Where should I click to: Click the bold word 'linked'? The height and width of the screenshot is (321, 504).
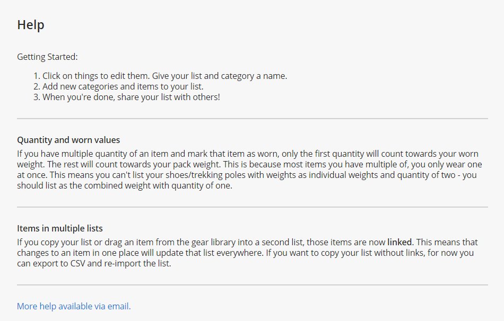tap(399, 242)
